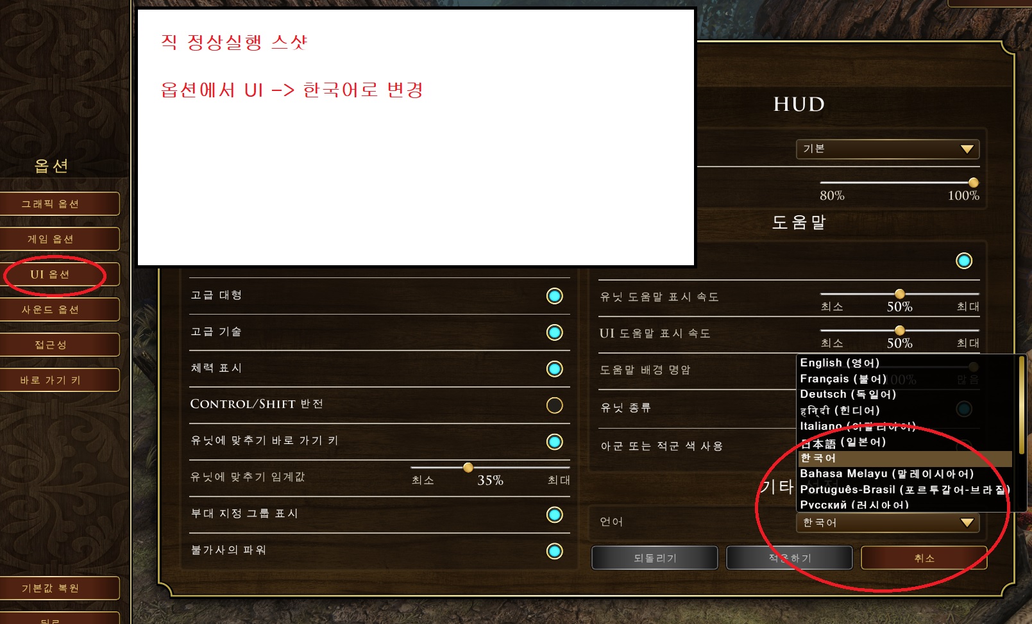Click the 취소 button
This screenshot has height=624, width=1032.
[x=924, y=558]
